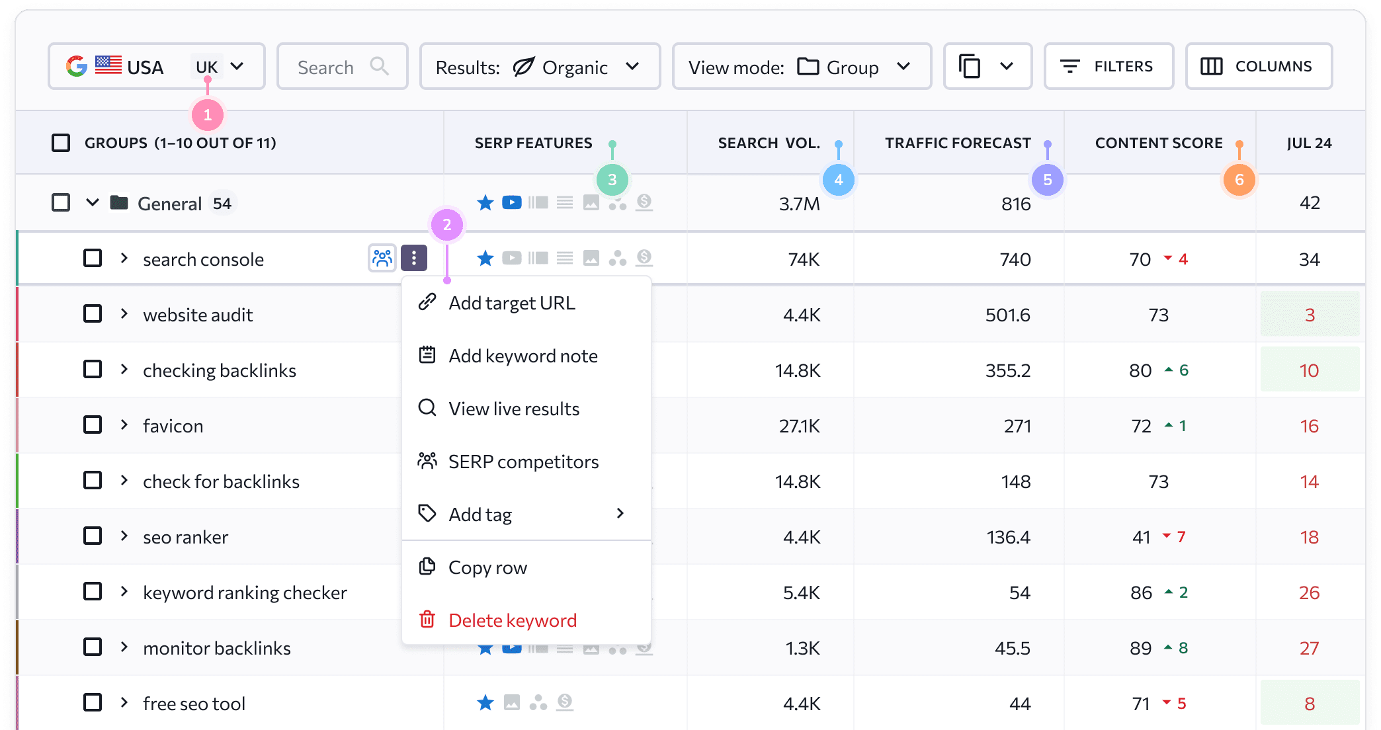Click image SERP feature on search console row
The width and height of the screenshot is (1381, 730).
click(x=591, y=258)
